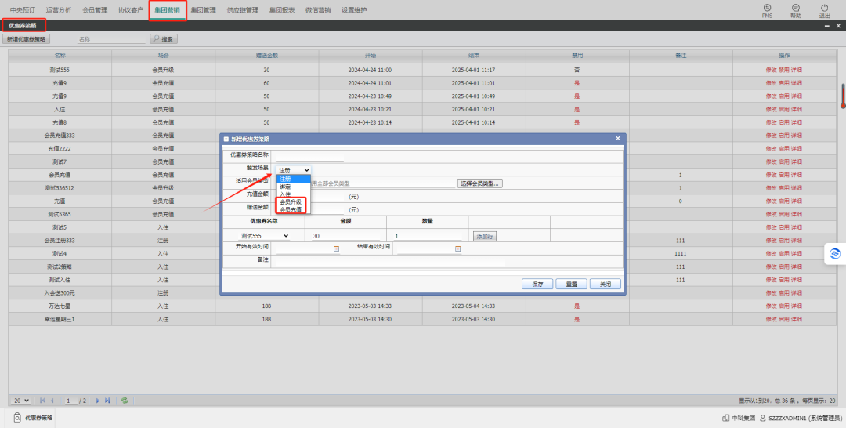Click the 测试536512 row name cell
This screenshot has height=428, width=846.
(60, 188)
